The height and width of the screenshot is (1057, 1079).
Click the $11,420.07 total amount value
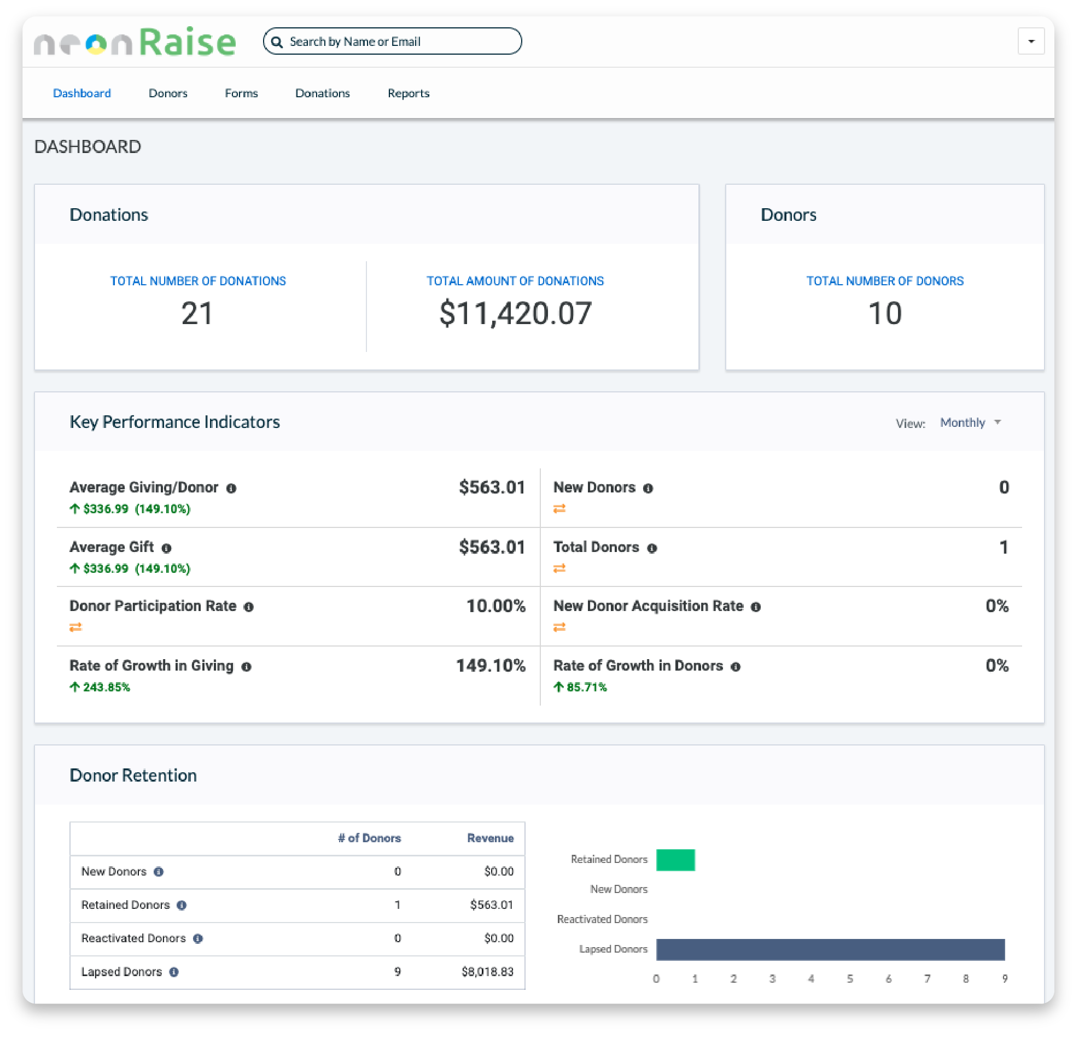coord(515,314)
